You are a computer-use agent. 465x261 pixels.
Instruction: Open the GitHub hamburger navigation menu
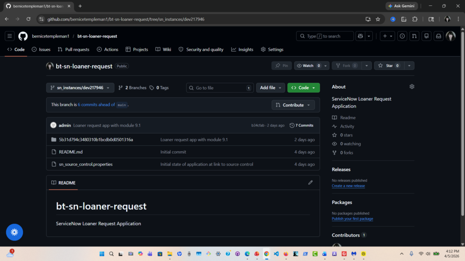[10, 36]
